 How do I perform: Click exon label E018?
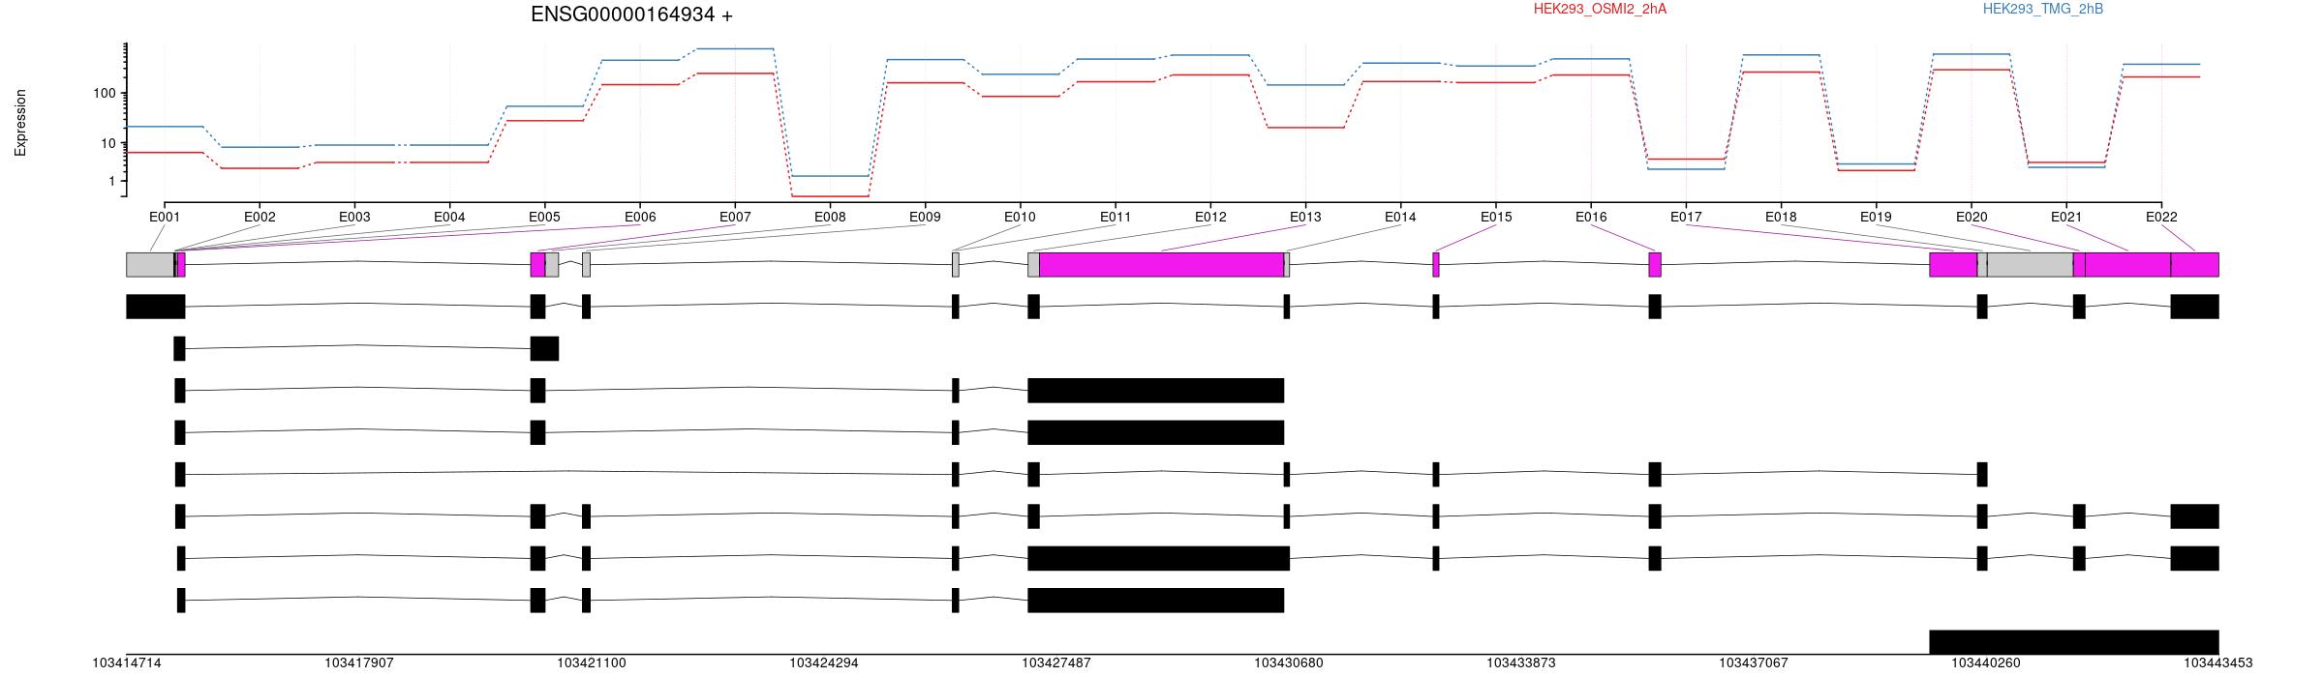pos(1781,217)
